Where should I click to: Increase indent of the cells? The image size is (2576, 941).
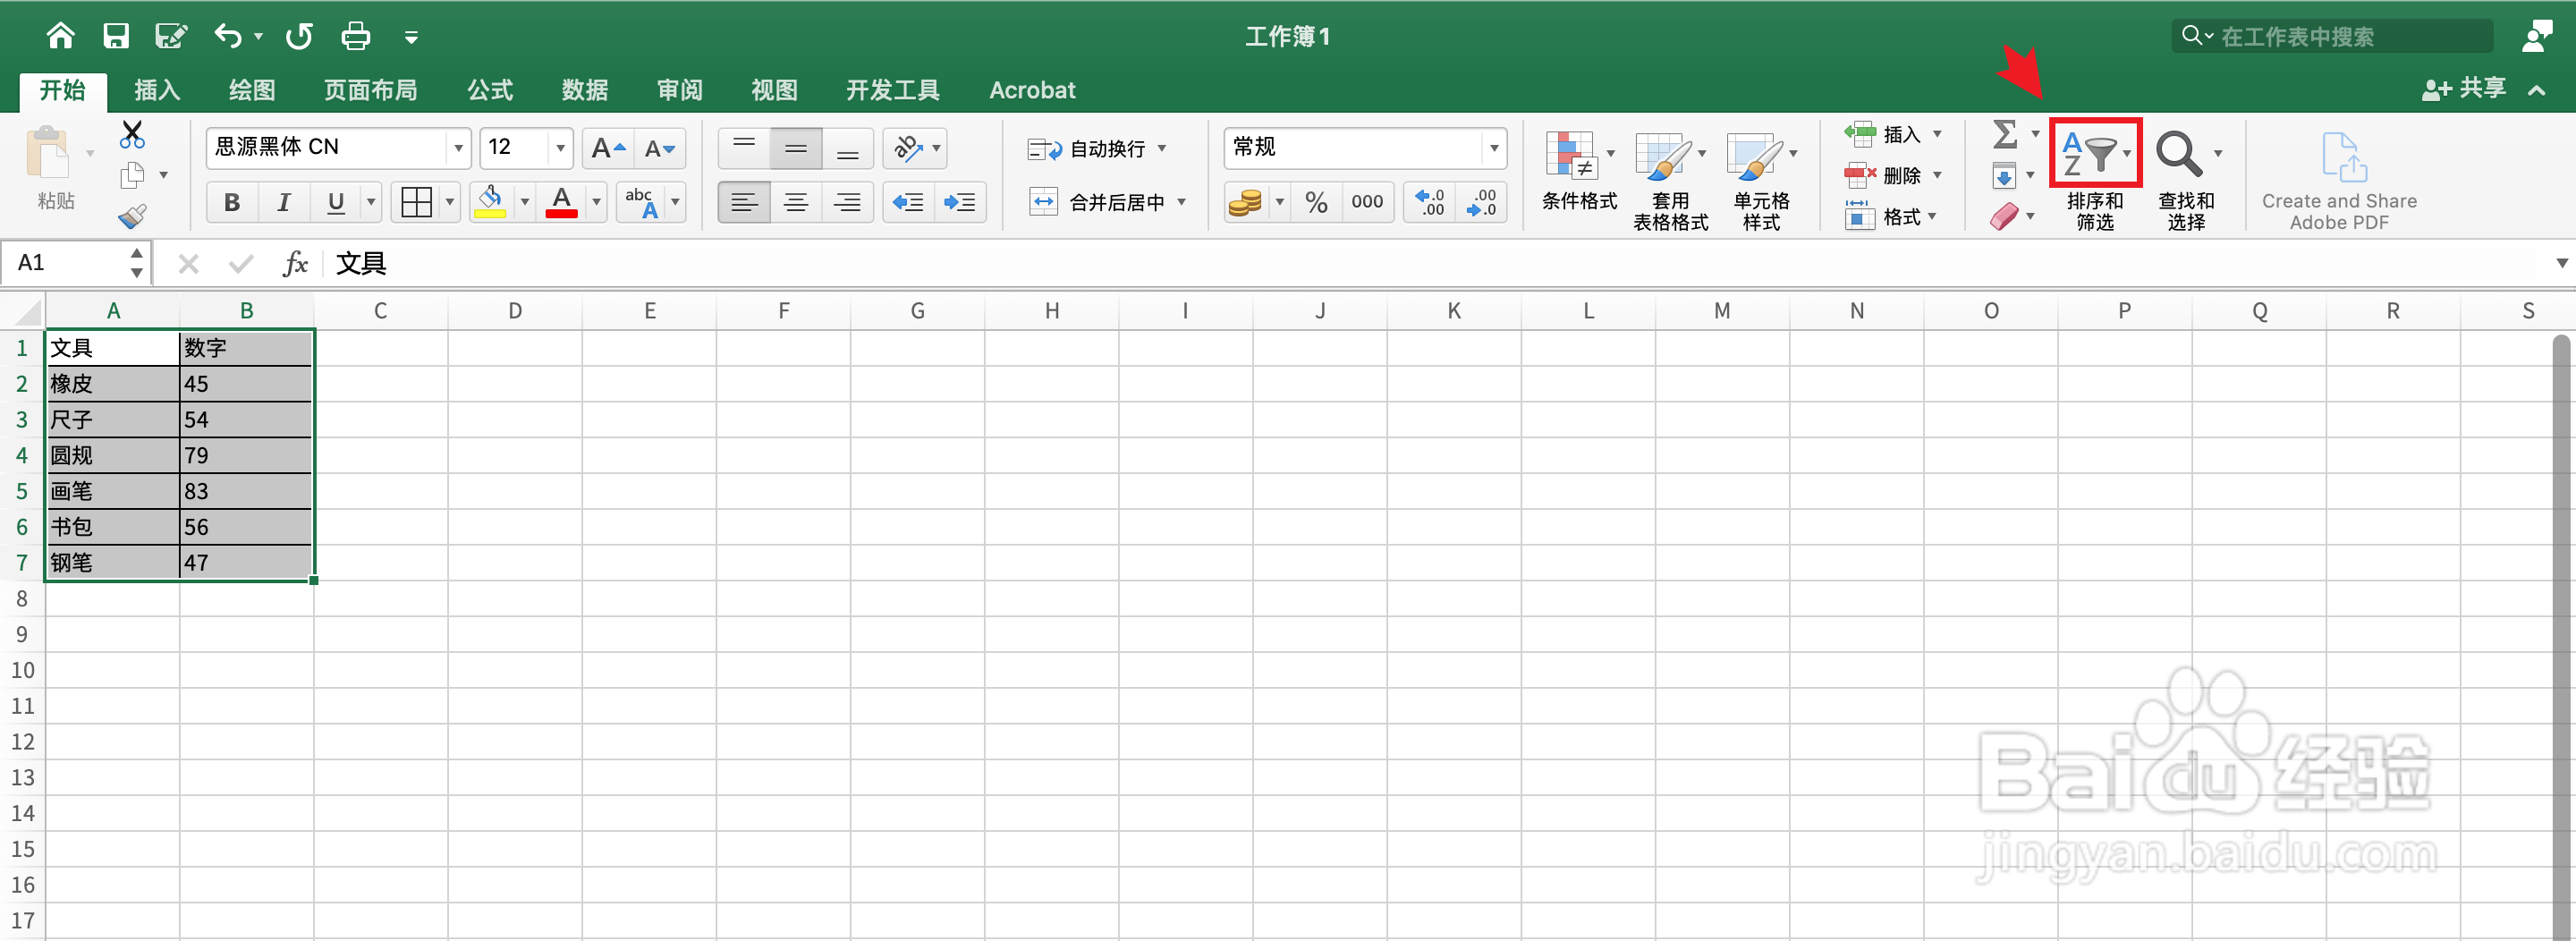pos(960,202)
